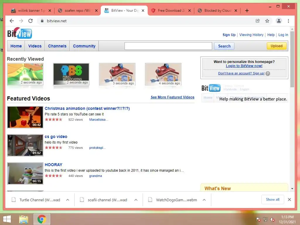
Task: Click the yellow Upload button
Action: click(277, 46)
